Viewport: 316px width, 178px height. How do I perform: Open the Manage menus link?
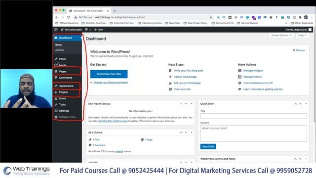[x=252, y=77]
